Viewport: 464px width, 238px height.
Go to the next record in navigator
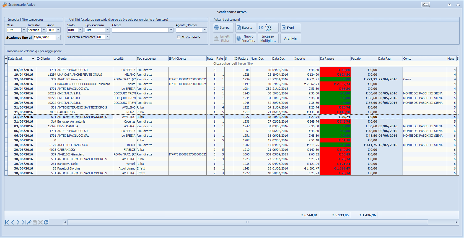point(18,222)
